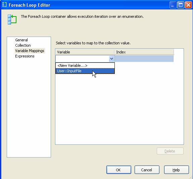Image resolution: width=193 pixels, height=179 pixels.
Task: Click the disabled Delete button
Action: 170,151
